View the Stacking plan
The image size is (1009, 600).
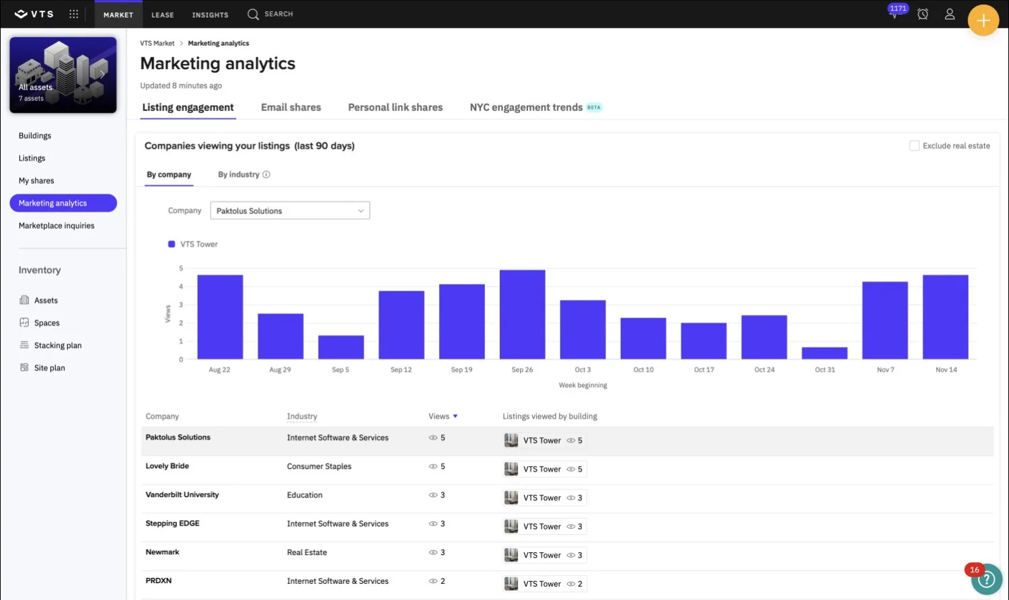tap(58, 344)
